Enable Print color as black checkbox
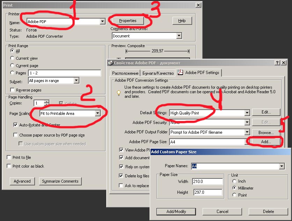This screenshot has width=292, height=221. [x=9, y=166]
